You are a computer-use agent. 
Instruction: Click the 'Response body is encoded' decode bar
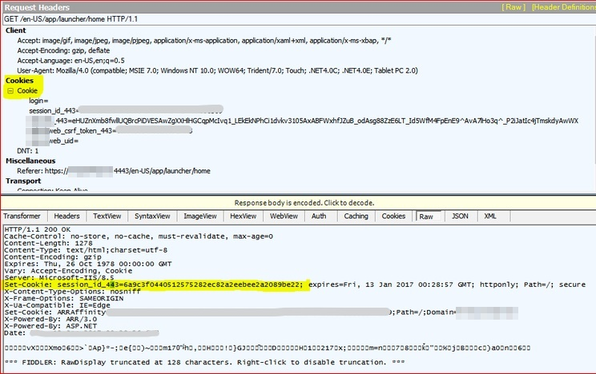pos(298,203)
